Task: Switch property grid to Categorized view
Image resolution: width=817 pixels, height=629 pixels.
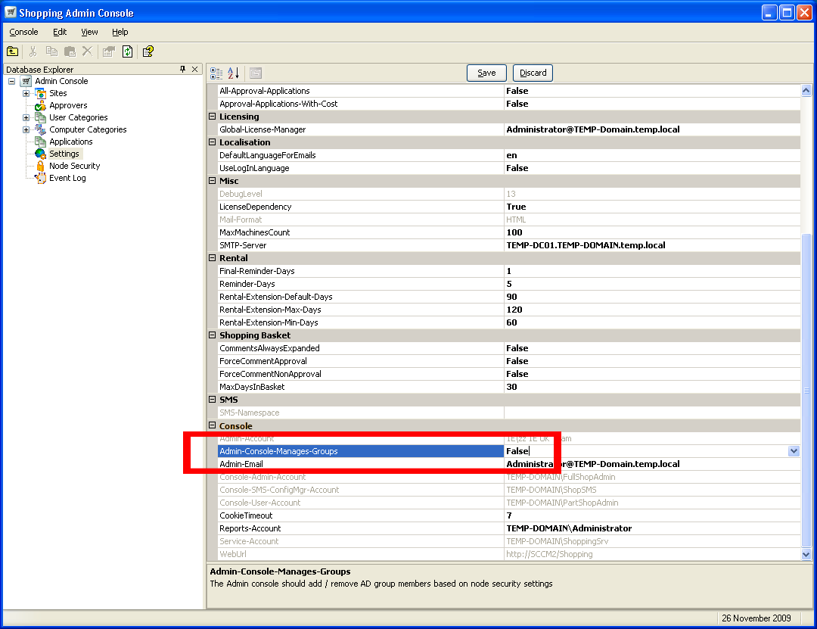Action: (216, 73)
